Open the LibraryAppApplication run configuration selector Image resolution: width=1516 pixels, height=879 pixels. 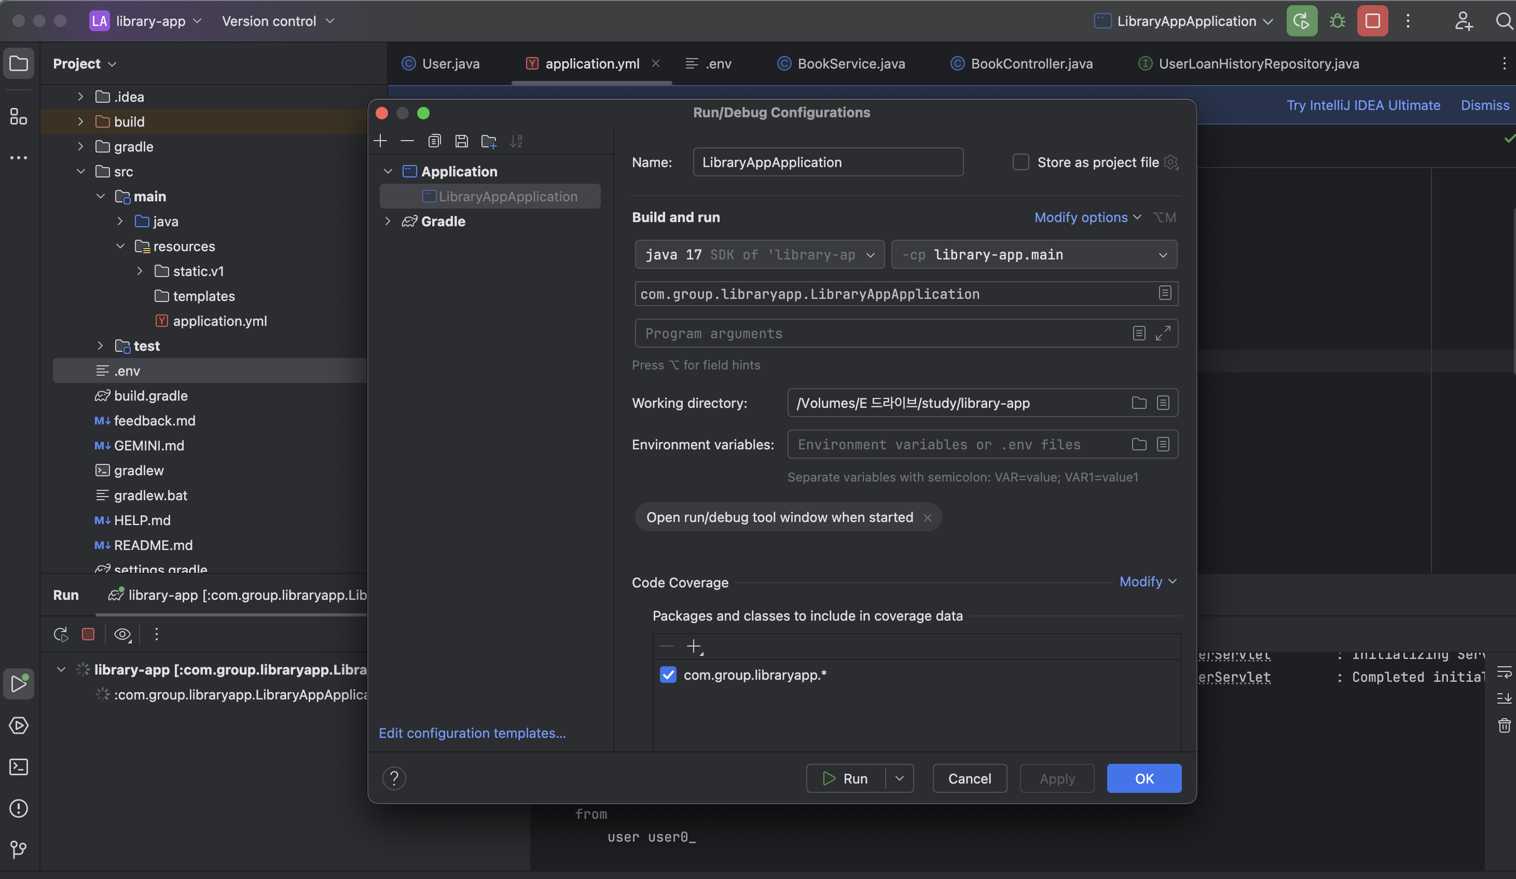tap(1183, 21)
